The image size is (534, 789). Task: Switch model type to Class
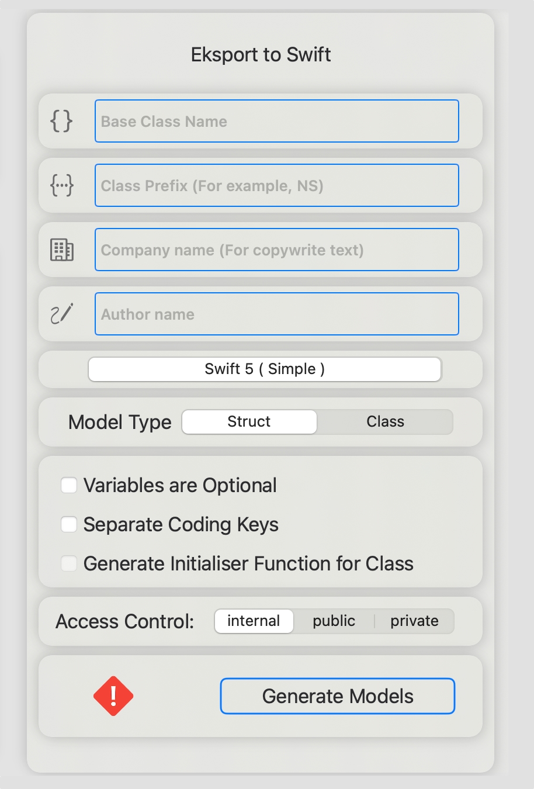[385, 422]
